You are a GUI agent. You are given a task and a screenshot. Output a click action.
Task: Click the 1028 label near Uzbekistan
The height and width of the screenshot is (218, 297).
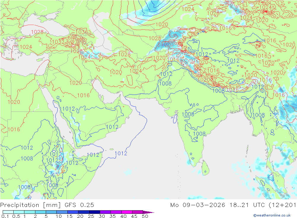(155, 38)
